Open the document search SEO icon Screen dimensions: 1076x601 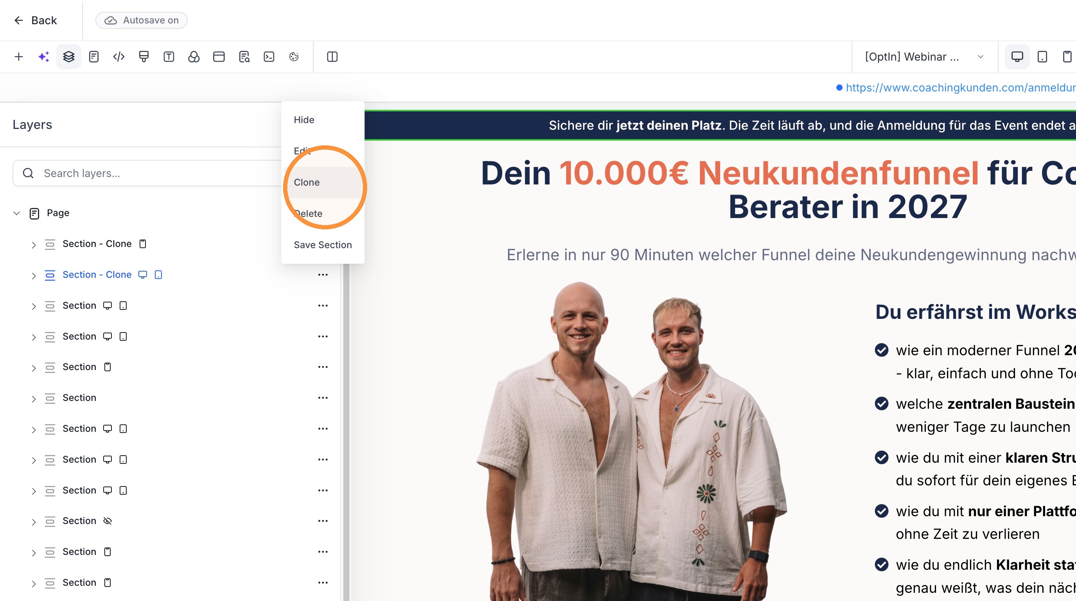(244, 57)
